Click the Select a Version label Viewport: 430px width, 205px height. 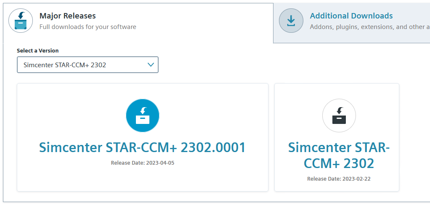point(38,51)
